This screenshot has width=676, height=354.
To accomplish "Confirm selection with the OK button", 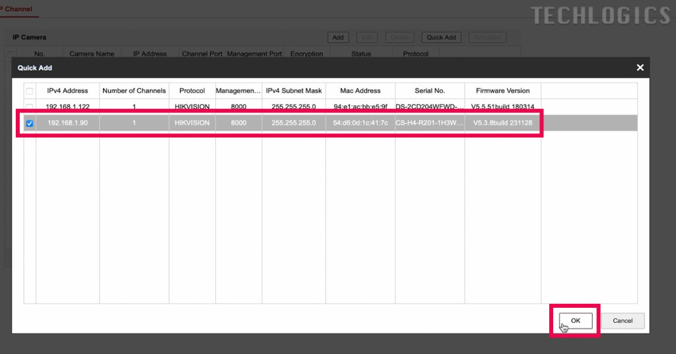I will pyautogui.click(x=575, y=320).
